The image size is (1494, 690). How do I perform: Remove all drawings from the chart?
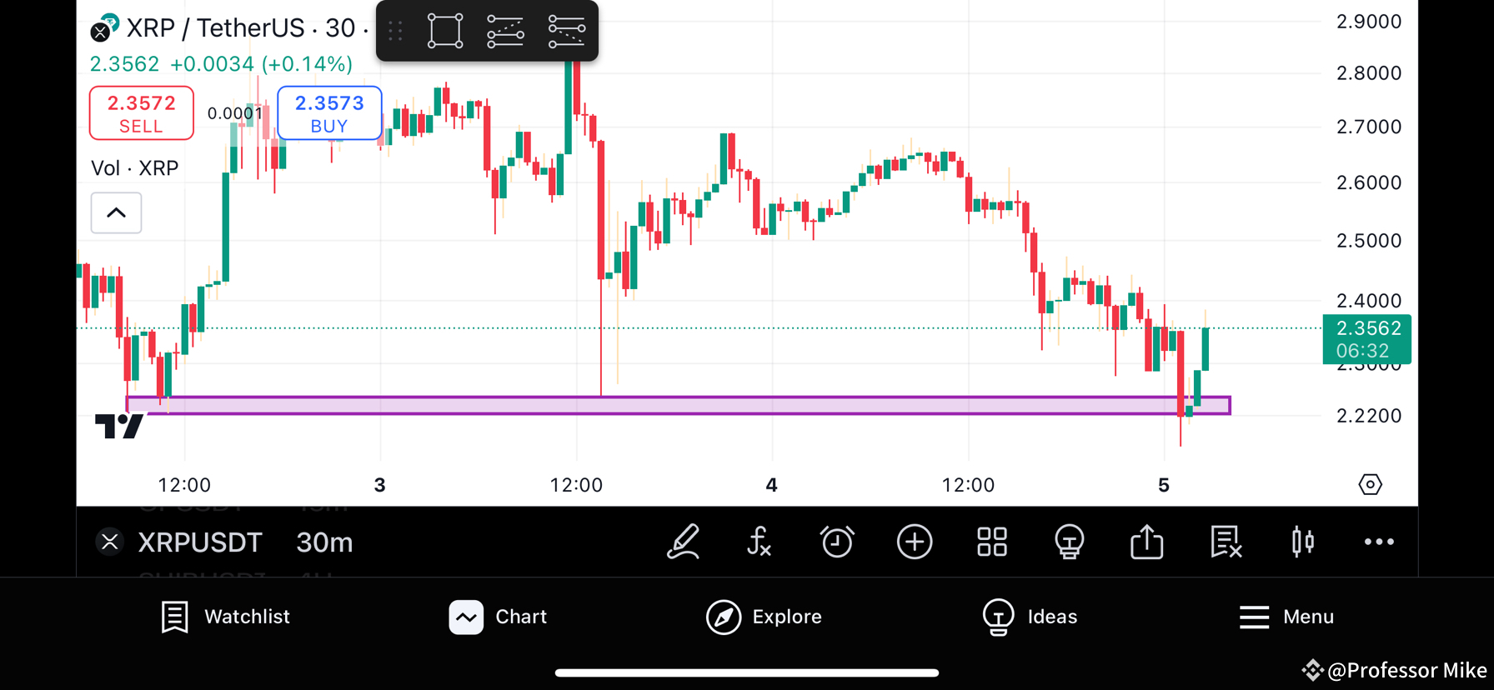pos(1226,542)
